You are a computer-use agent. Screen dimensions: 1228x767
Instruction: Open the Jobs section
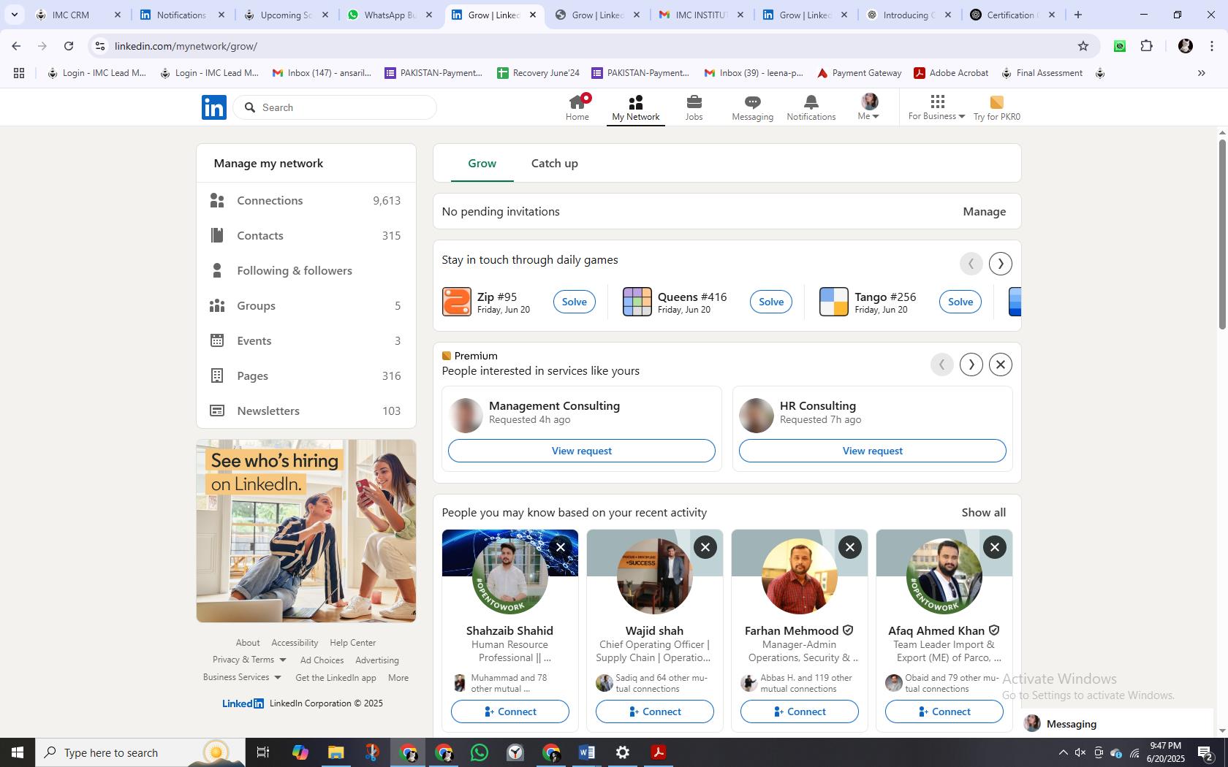click(694, 107)
